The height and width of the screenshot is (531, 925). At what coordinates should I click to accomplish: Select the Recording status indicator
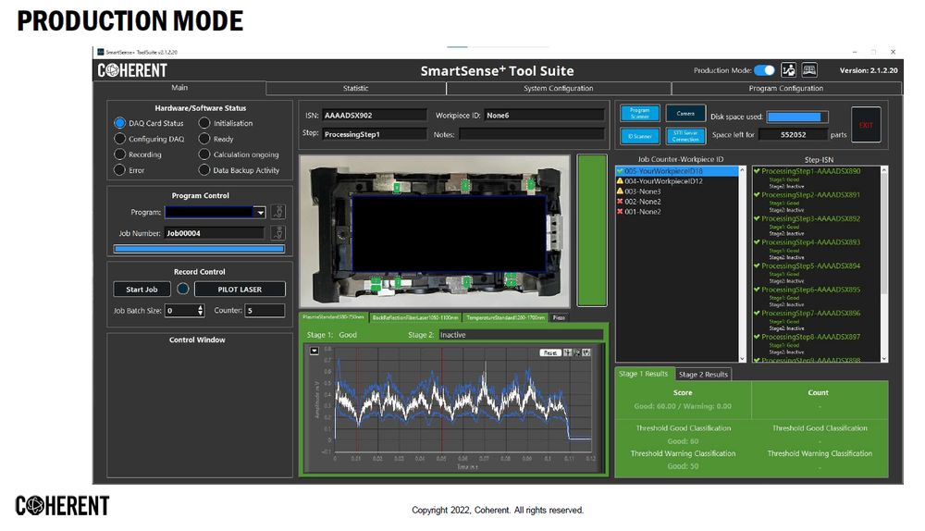[119, 154]
